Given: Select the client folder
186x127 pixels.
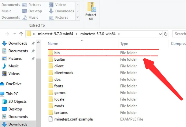Looking at the screenshot, I should (x=59, y=66).
